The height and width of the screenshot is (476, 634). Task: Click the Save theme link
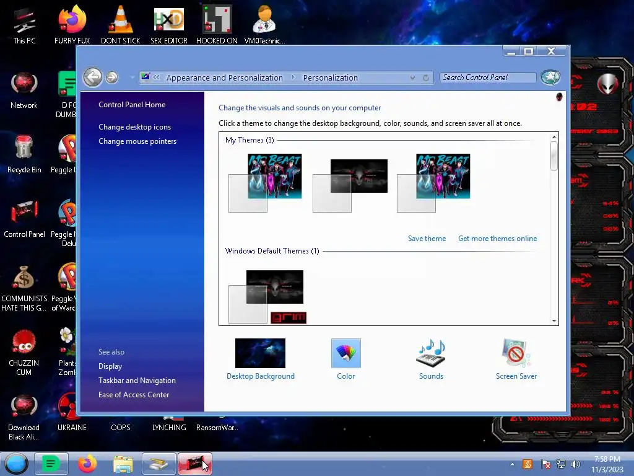(x=427, y=239)
